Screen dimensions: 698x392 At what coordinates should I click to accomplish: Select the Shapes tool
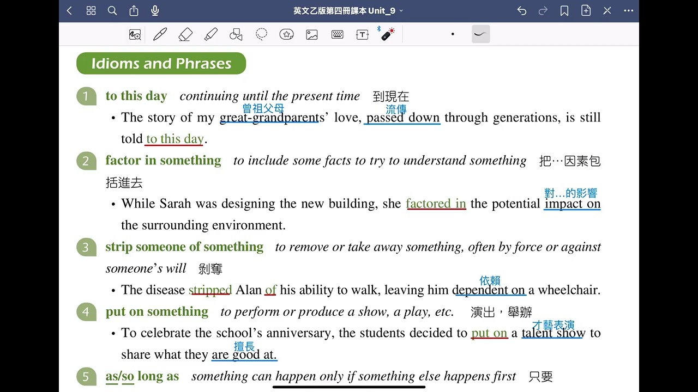click(236, 34)
